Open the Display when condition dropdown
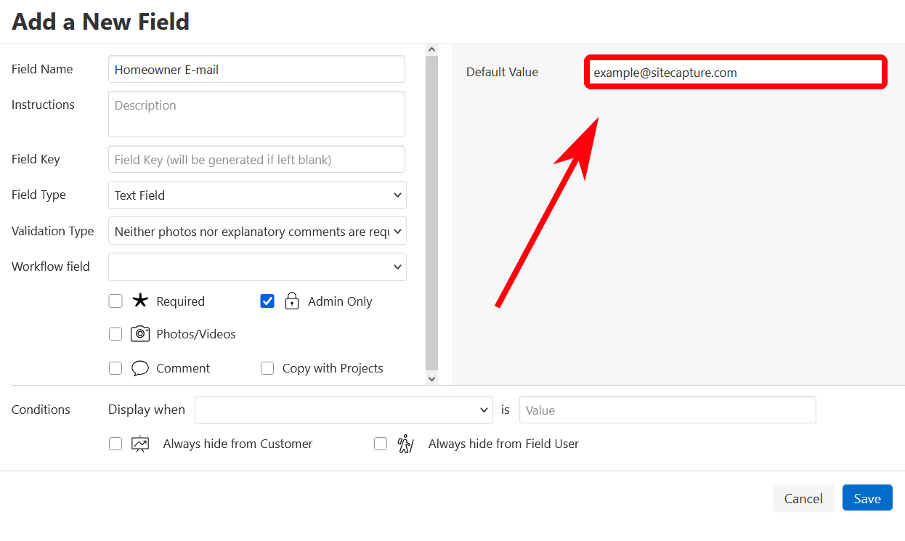The image size is (905, 541). (344, 410)
